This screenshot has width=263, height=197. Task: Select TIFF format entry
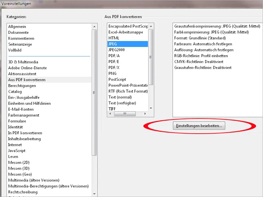[x=112, y=109]
